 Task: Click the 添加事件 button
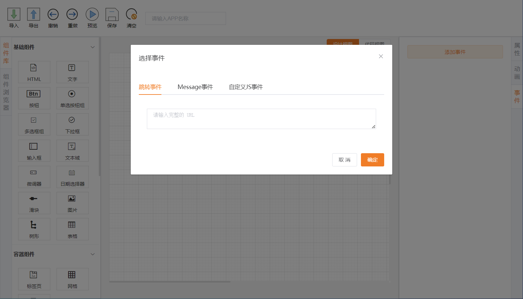tap(455, 52)
